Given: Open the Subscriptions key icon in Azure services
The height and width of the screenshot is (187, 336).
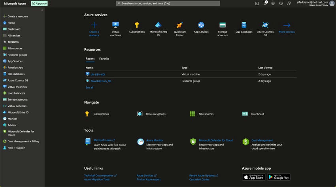Looking at the screenshot, I should (x=137, y=25).
